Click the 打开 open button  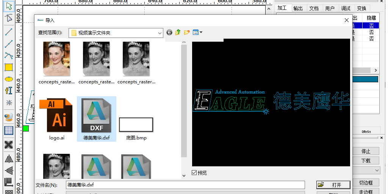tap(333, 185)
